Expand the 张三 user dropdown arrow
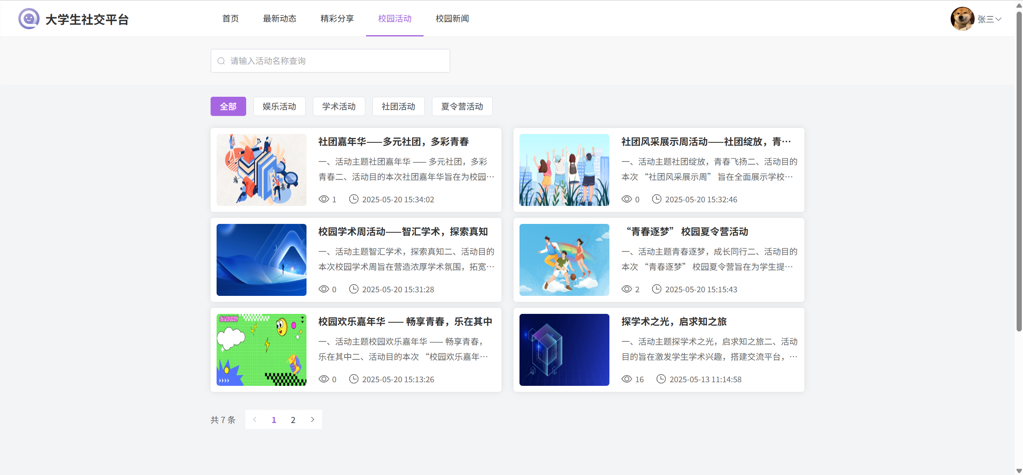This screenshot has width=1023, height=475. (x=998, y=19)
